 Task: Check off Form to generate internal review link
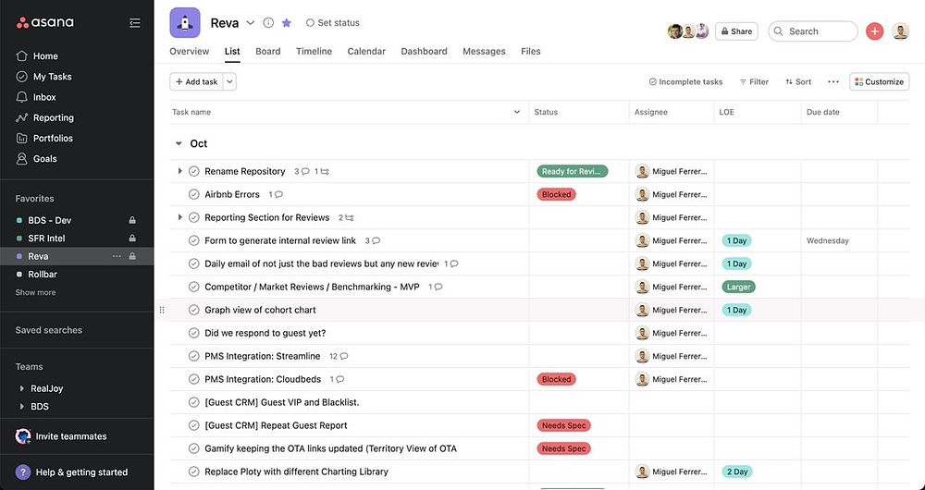pos(193,240)
